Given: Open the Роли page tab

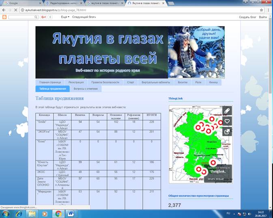Looking at the screenshot, I should click(198, 83).
